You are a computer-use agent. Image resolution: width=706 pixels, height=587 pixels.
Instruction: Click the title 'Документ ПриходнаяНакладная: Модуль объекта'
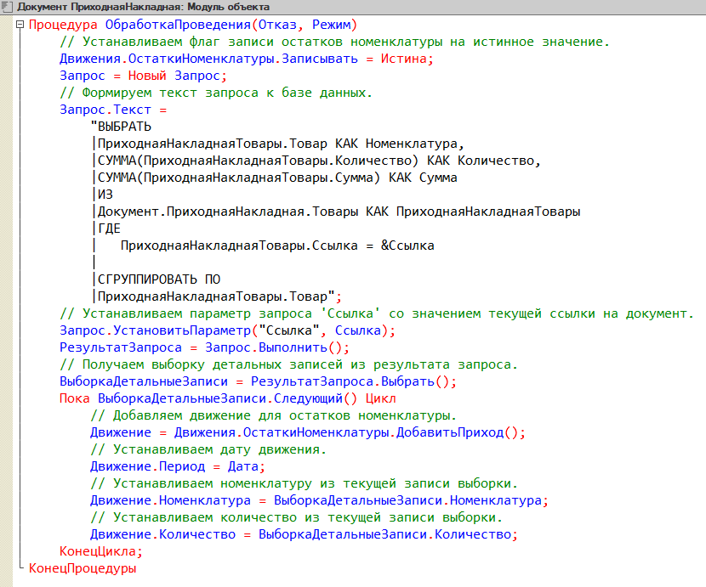pos(143,7)
